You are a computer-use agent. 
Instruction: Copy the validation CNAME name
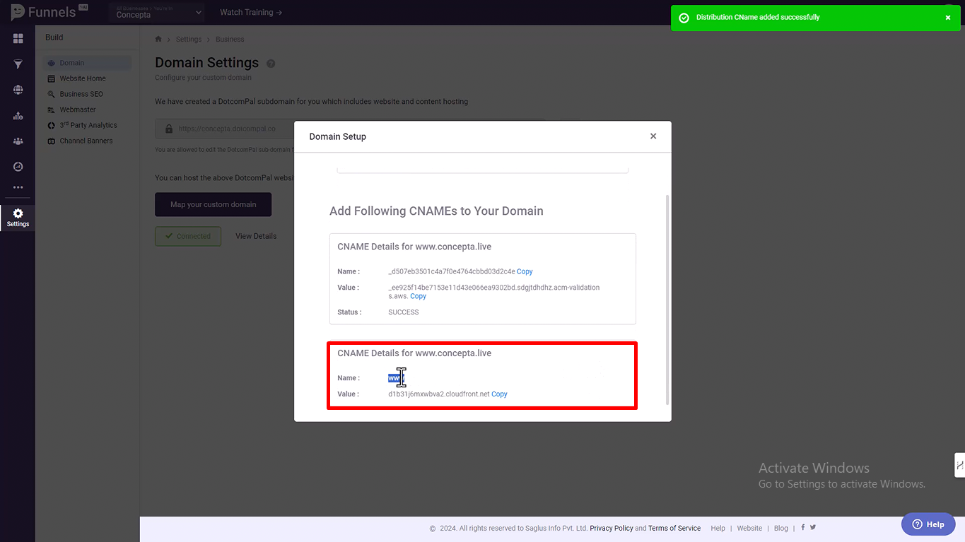coord(525,271)
